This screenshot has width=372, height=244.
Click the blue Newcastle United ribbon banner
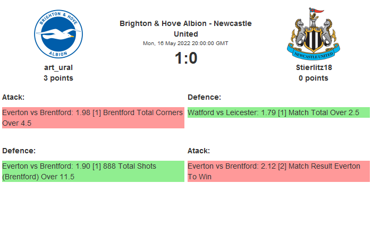[x=313, y=55]
